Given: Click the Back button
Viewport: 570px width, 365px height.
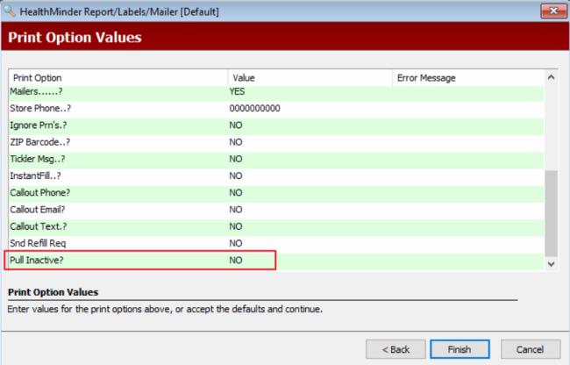Looking at the screenshot, I should click(x=395, y=349).
